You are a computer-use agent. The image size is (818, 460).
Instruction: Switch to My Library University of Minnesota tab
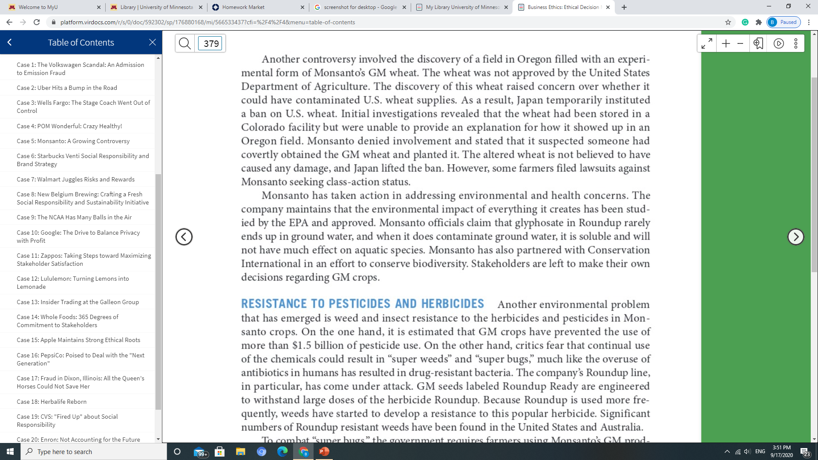[462, 7]
